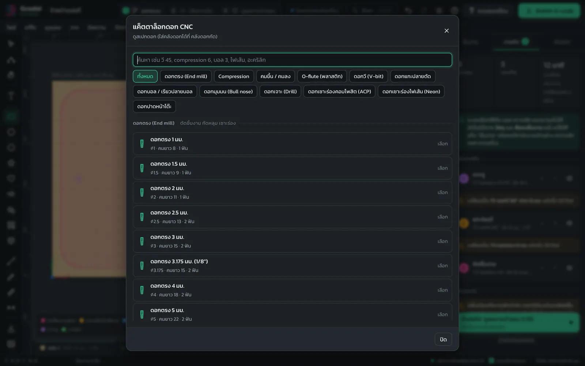Click เลือก for ดอกตรง 3.175 มม.
Image resolution: width=585 pixels, height=366 pixels.
pos(442,266)
